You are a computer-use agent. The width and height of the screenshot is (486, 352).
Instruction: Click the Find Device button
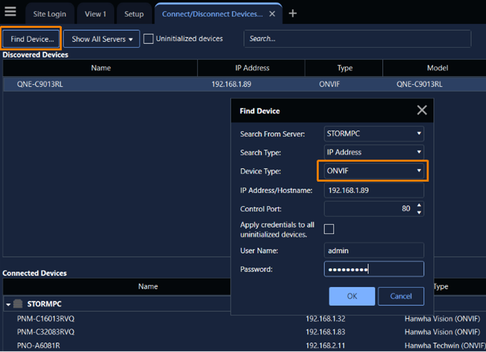point(32,39)
